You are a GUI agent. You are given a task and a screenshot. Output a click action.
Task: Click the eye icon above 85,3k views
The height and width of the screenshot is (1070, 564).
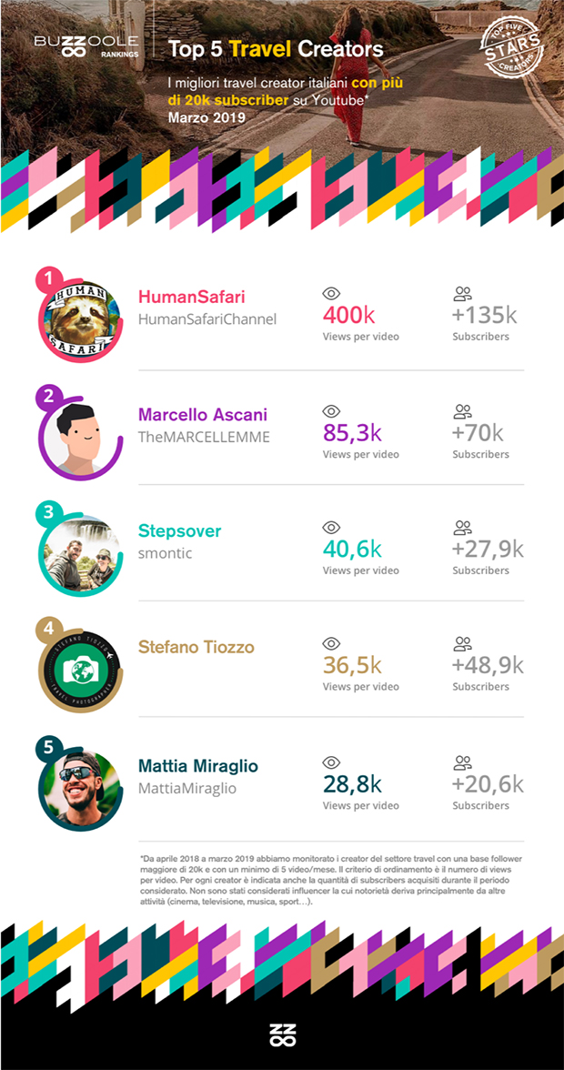click(332, 411)
